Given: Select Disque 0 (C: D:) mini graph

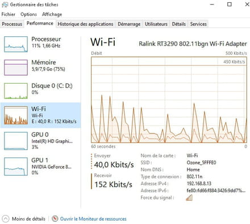Looking at the screenshot, I should 16,91.
